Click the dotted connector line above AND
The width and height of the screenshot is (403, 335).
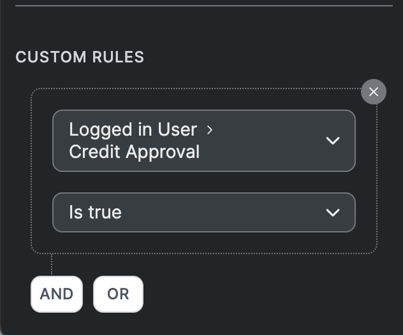pos(52,264)
